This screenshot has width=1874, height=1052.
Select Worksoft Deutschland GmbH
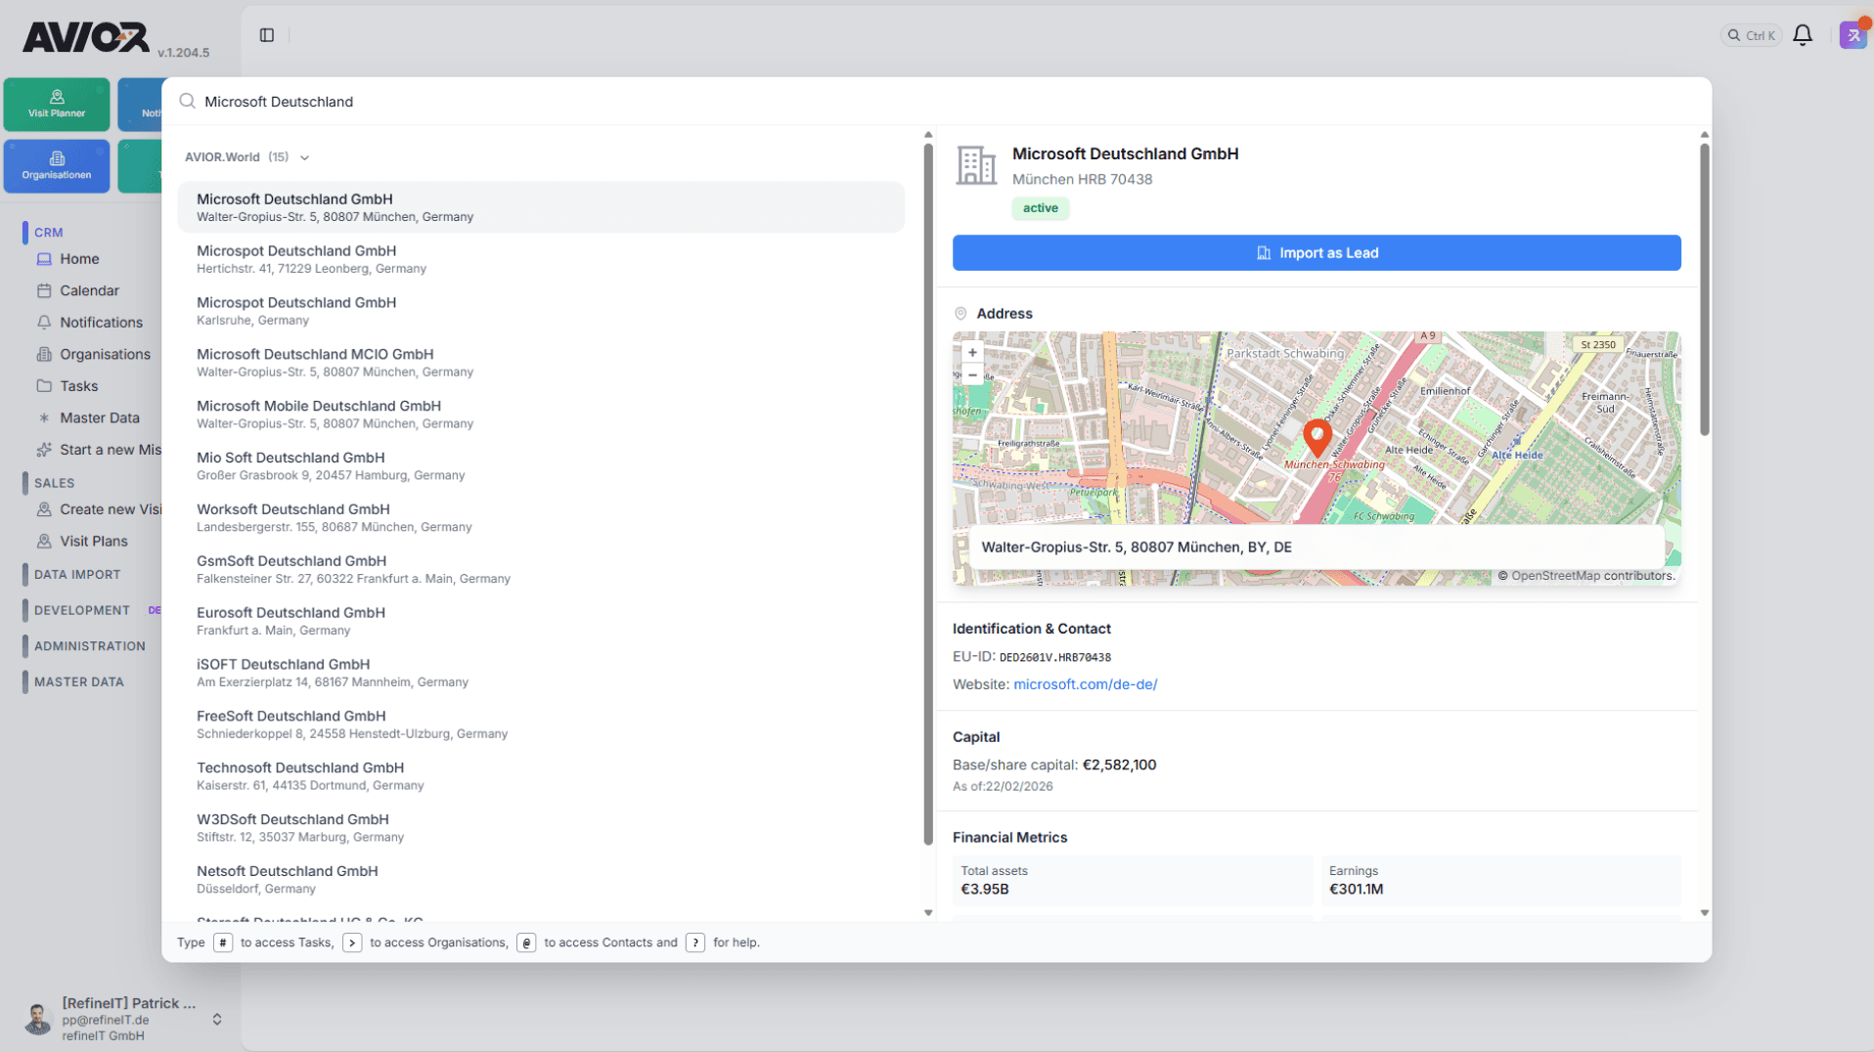(x=541, y=518)
